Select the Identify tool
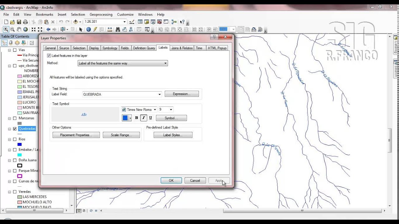This screenshot has height=224, width=399. point(89,29)
